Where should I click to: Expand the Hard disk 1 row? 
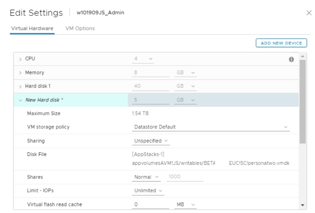pos(20,86)
